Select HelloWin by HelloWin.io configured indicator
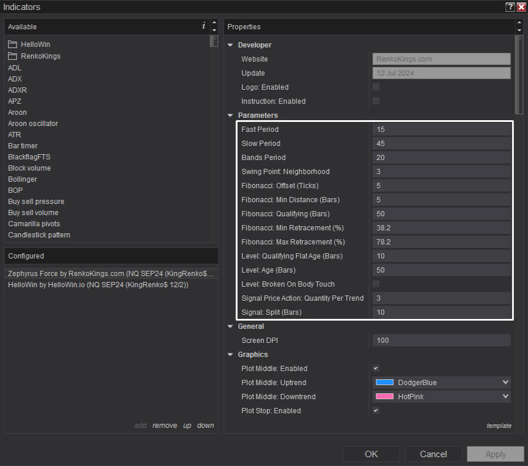 97,285
